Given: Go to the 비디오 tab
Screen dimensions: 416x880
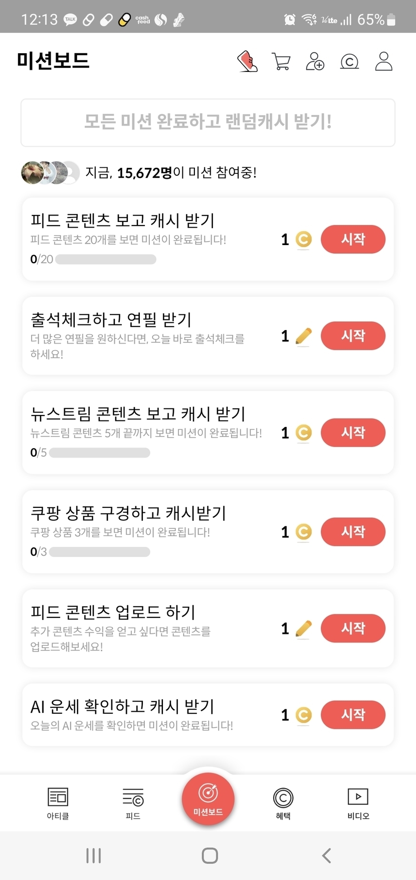Looking at the screenshot, I should click(x=358, y=803).
